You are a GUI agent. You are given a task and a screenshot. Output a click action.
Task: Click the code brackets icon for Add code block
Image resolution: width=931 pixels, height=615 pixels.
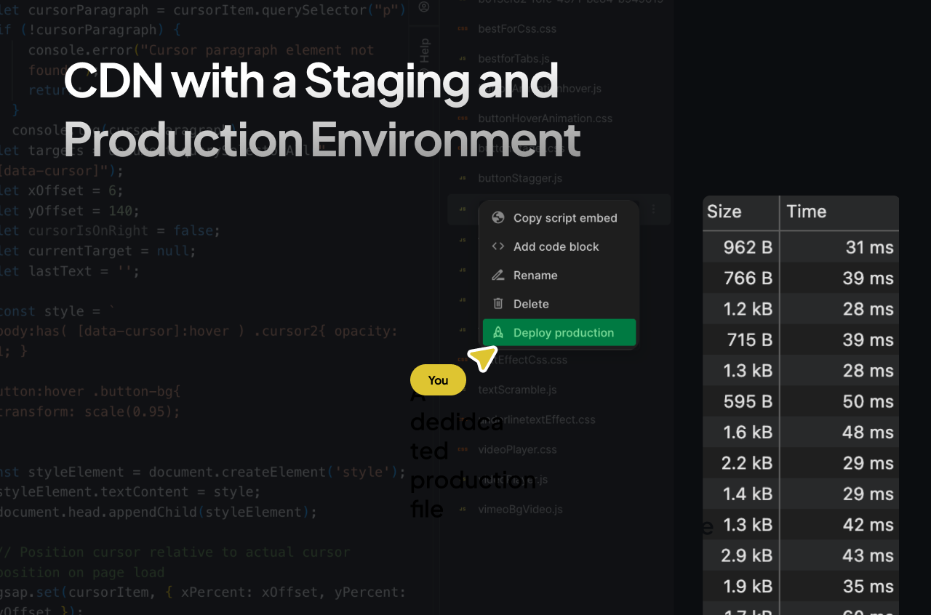(498, 246)
